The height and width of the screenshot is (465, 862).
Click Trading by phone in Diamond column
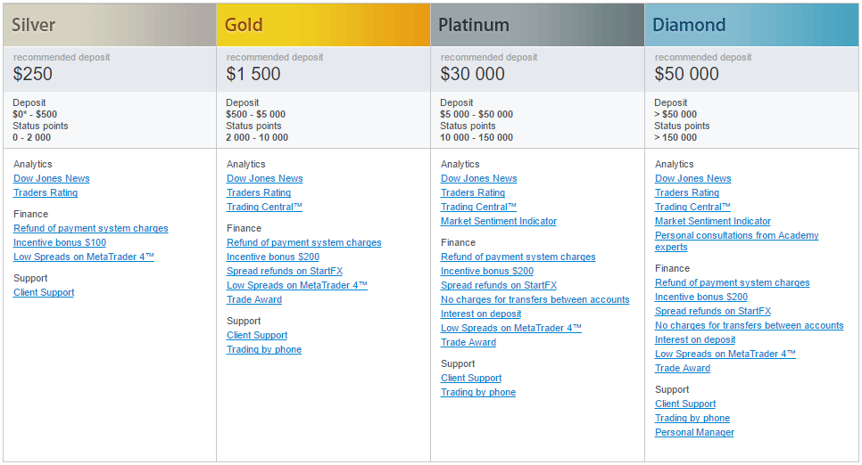pyautogui.click(x=692, y=419)
